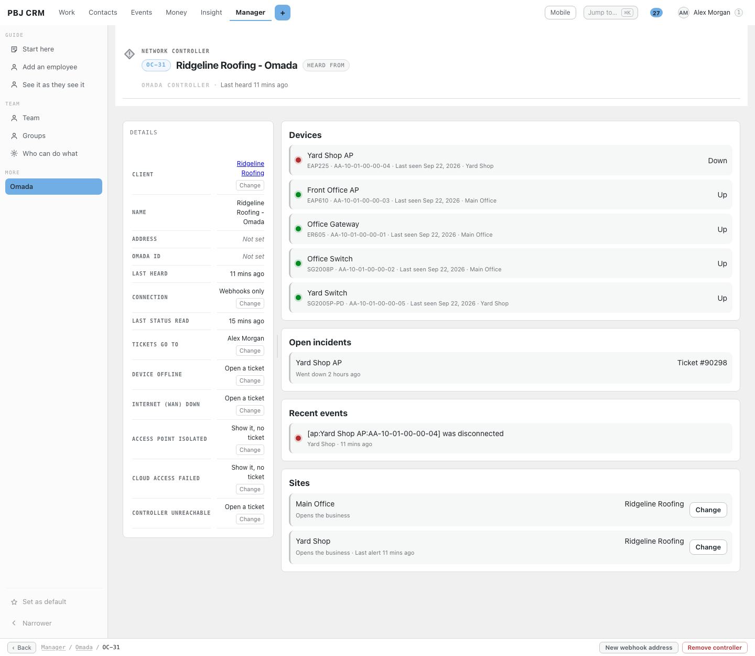The width and height of the screenshot is (755, 656).
Task: Change the Yard Shop site client
Action: tap(708, 547)
